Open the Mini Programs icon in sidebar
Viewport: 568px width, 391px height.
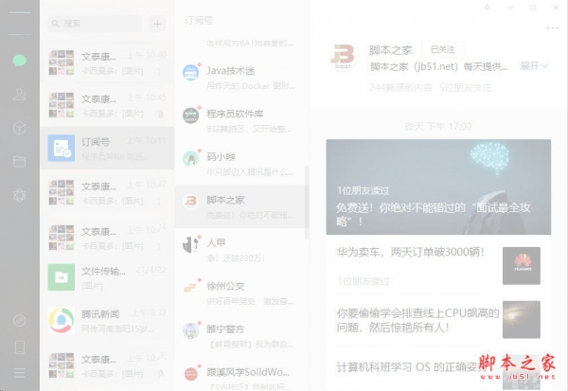(20, 320)
